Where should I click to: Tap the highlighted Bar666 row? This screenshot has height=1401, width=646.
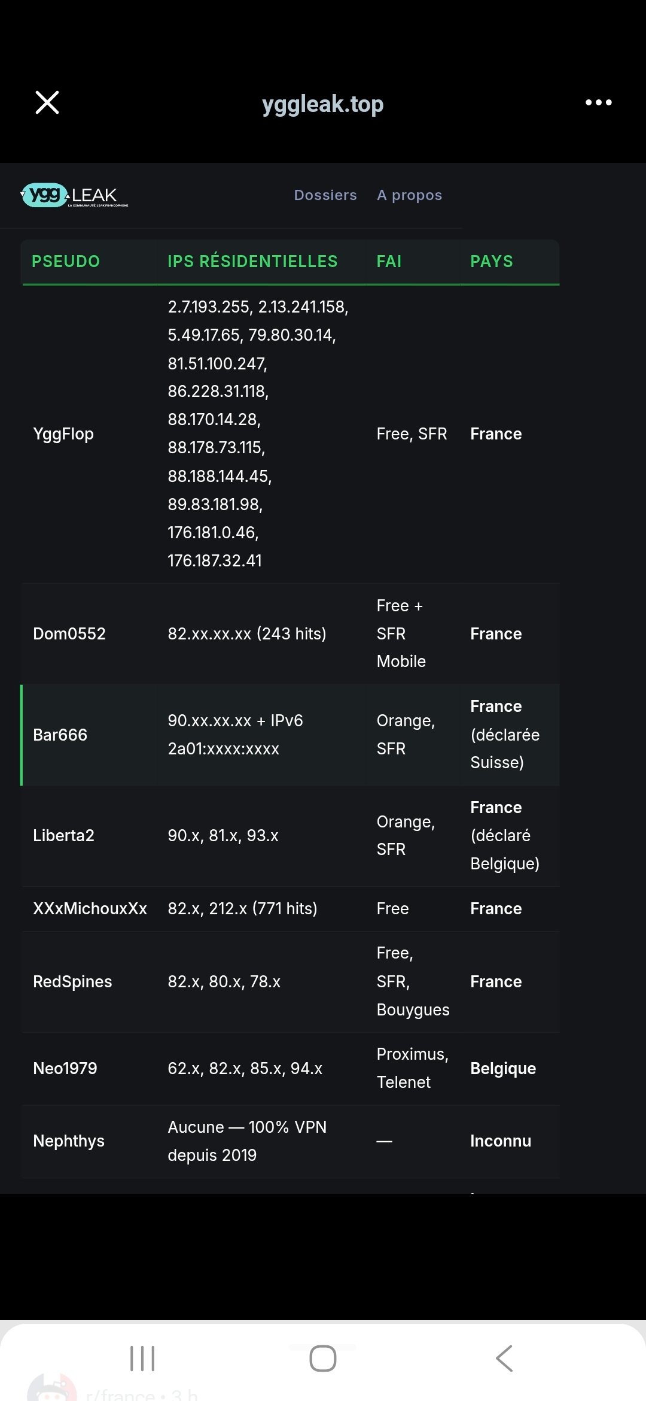click(60, 735)
